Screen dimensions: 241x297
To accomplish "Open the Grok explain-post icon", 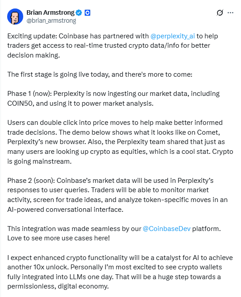I will pyautogui.click(x=220, y=12).
